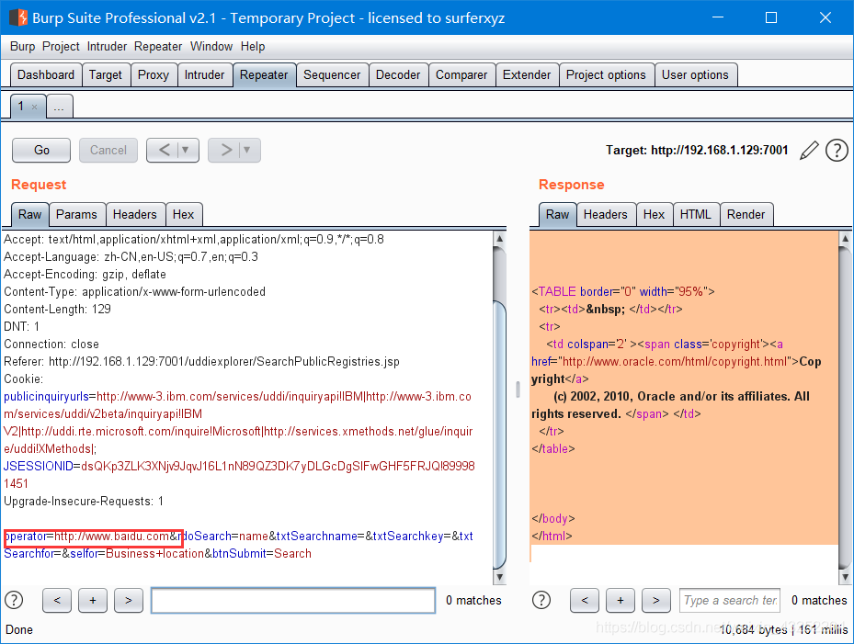Click the plus button in request search bar
This screenshot has height=644, width=854.
pos(93,600)
